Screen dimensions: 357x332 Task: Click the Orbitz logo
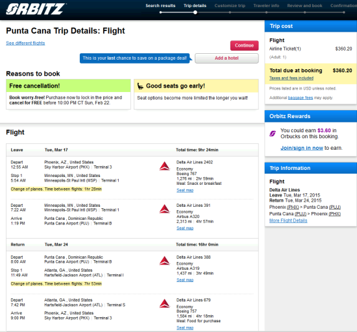36,9
